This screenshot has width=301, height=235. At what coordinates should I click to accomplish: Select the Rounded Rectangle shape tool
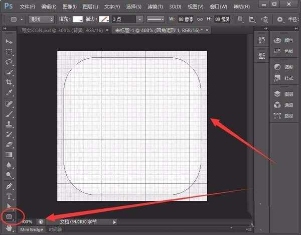tap(9, 216)
